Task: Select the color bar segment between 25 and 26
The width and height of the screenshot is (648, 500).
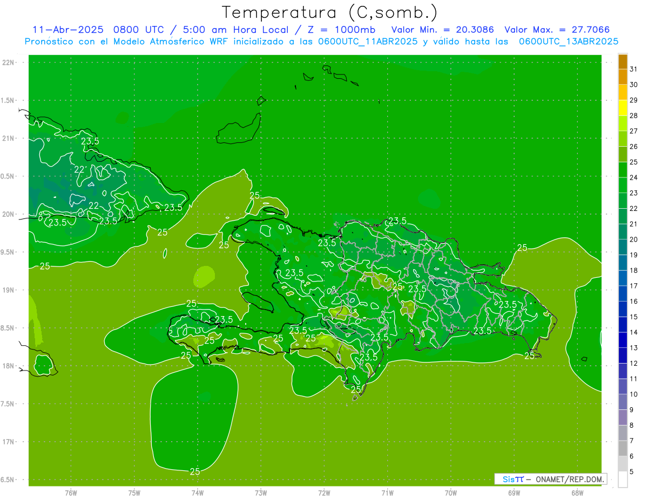Action: coord(623,154)
